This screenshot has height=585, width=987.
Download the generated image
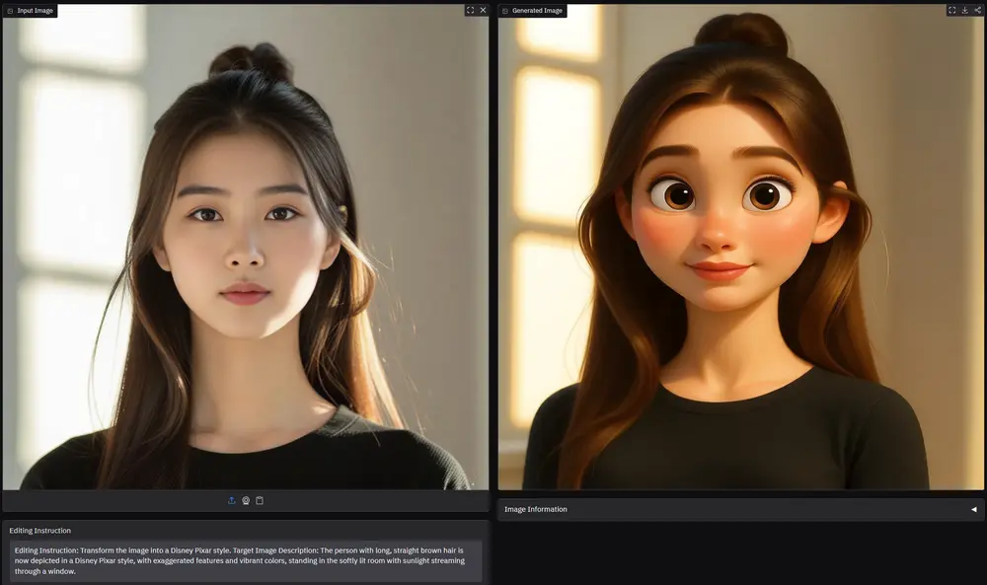point(965,10)
